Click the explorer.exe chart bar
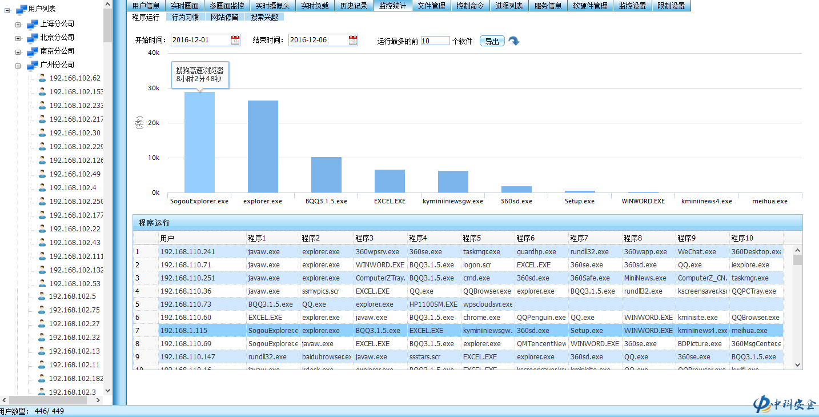819x417 pixels. [263, 147]
